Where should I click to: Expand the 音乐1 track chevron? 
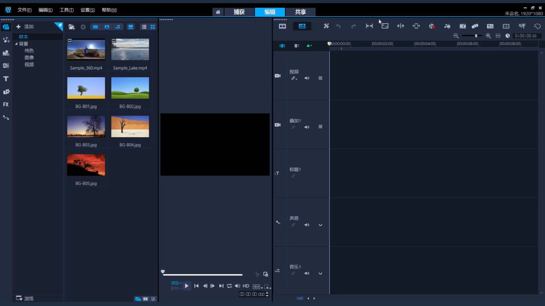click(x=320, y=273)
